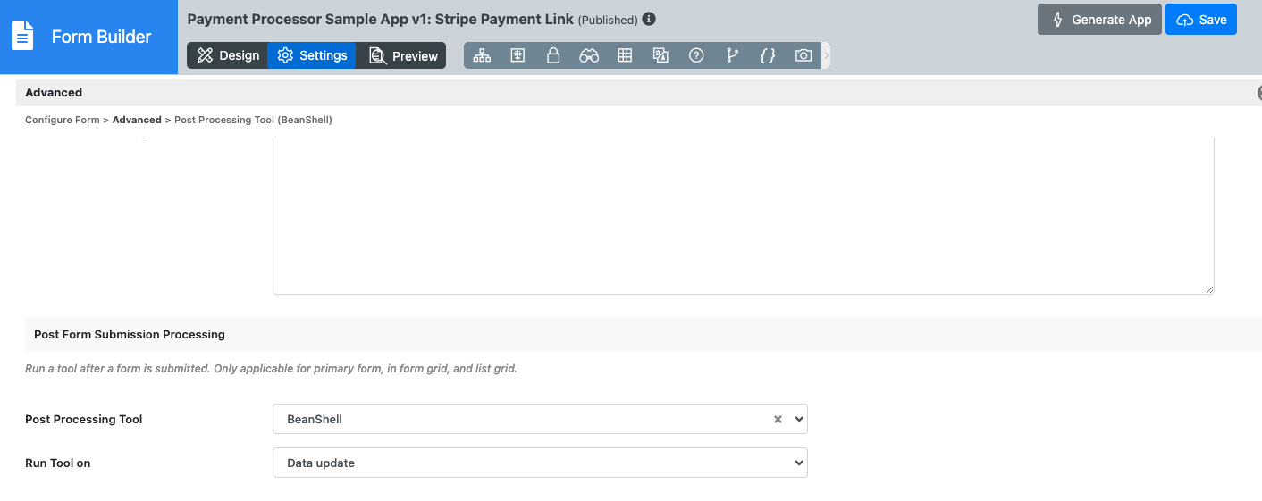
Task: Click the camera screenshot icon
Action: pyautogui.click(x=803, y=55)
